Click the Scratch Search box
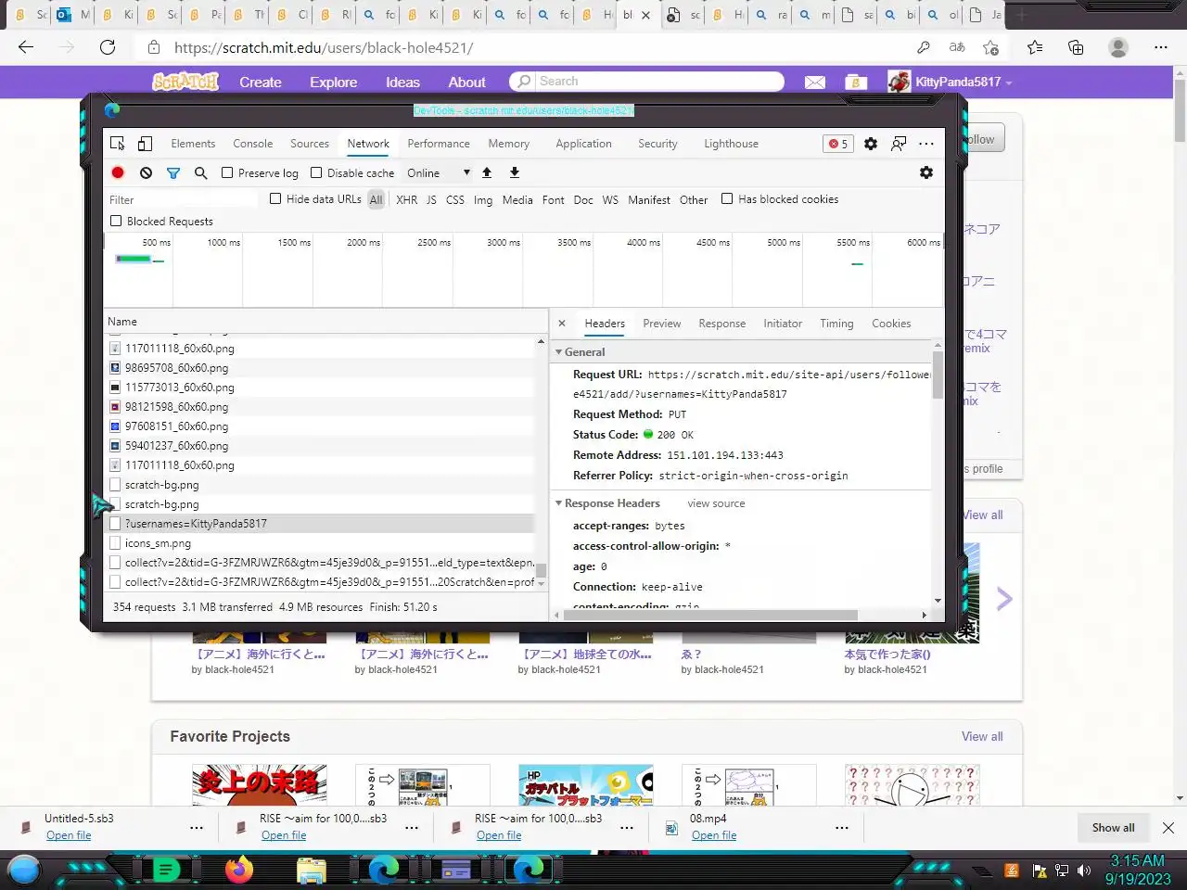This screenshot has height=890, width=1187. click(x=646, y=82)
